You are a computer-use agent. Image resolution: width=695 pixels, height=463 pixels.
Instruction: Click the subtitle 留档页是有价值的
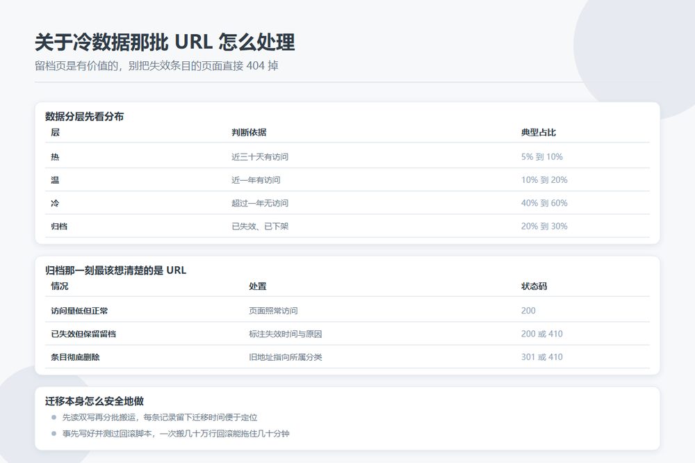76,65
